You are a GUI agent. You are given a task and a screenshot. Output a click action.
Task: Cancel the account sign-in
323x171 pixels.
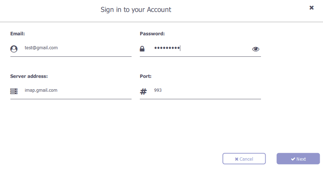click(x=244, y=159)
